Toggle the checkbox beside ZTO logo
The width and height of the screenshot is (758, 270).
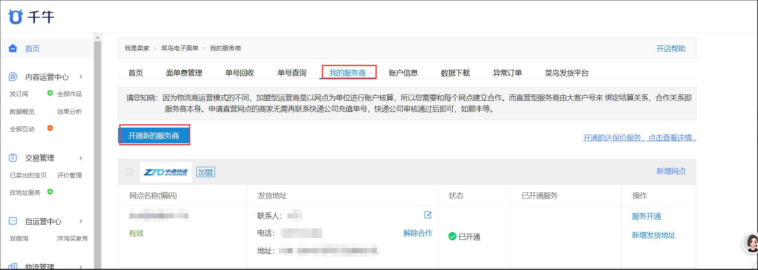point(129,172)
